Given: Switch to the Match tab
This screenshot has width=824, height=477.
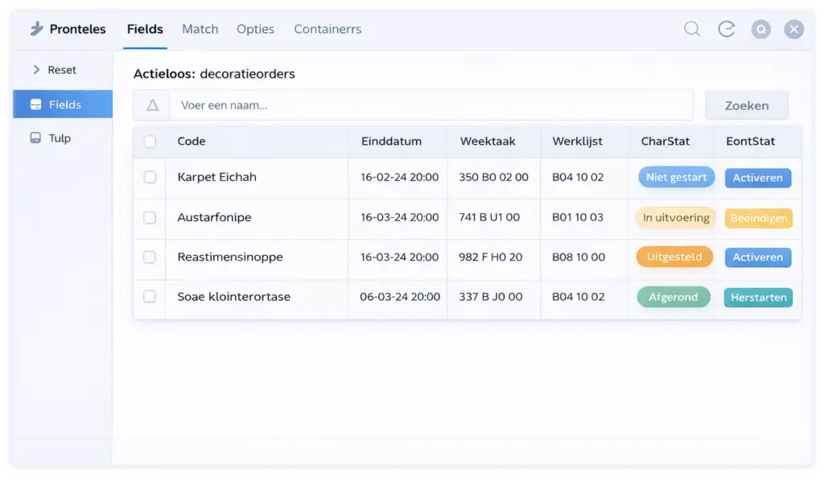Looking at the screenshot, I should [x=200, y=29].
